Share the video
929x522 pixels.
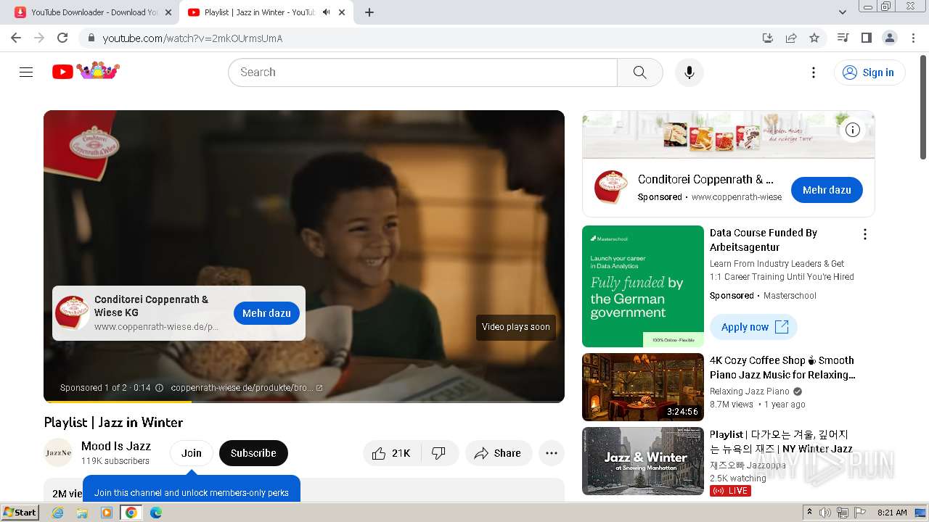pos(499,453)
